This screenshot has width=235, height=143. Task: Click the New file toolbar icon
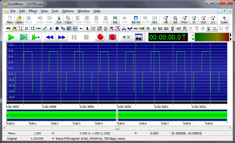(10, 19)
